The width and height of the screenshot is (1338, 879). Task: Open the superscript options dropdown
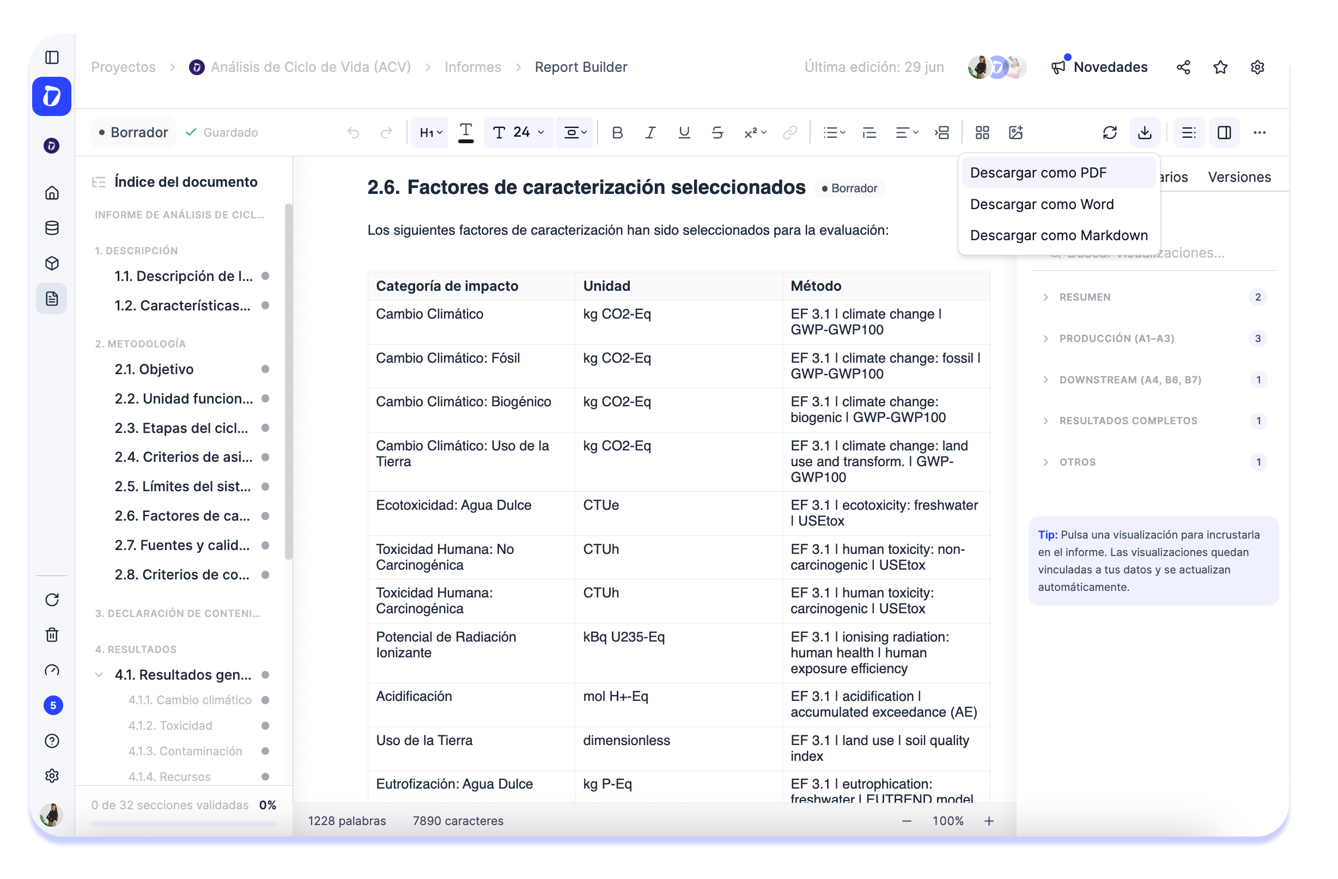pos(756,133)
